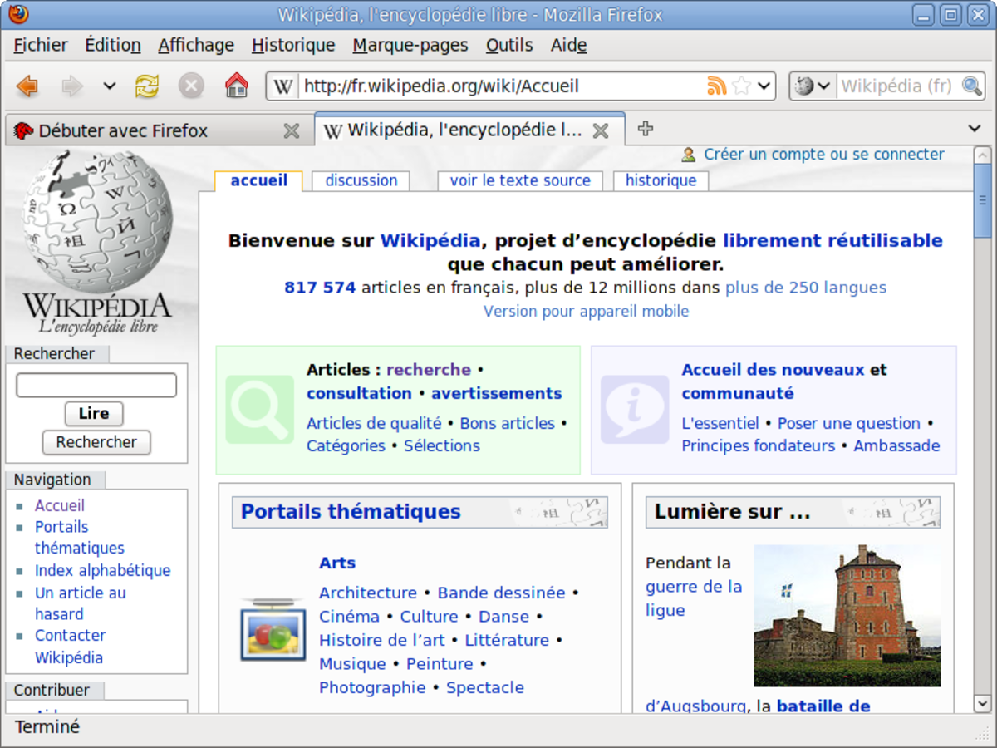Go to the Home page icon
Screen dimensions: 997x748
point(237,85)
